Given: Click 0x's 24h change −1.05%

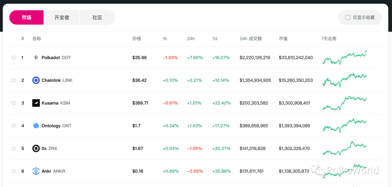Looking at the screenshot, I should (x=195, y=149).
